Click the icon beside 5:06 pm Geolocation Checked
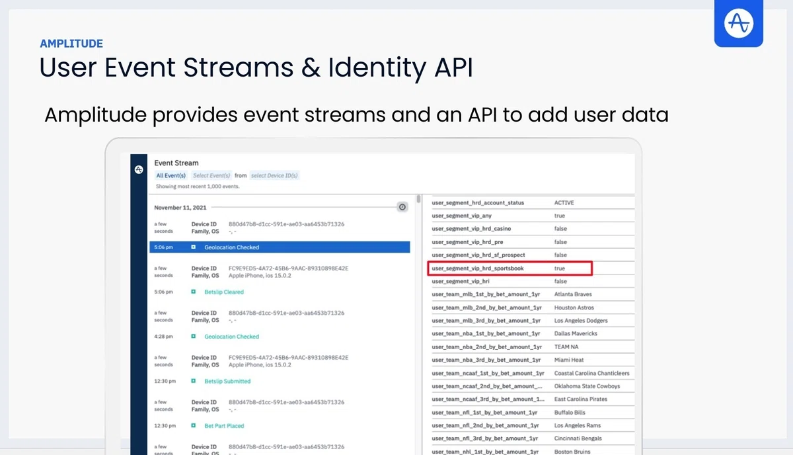 [194, 247]
